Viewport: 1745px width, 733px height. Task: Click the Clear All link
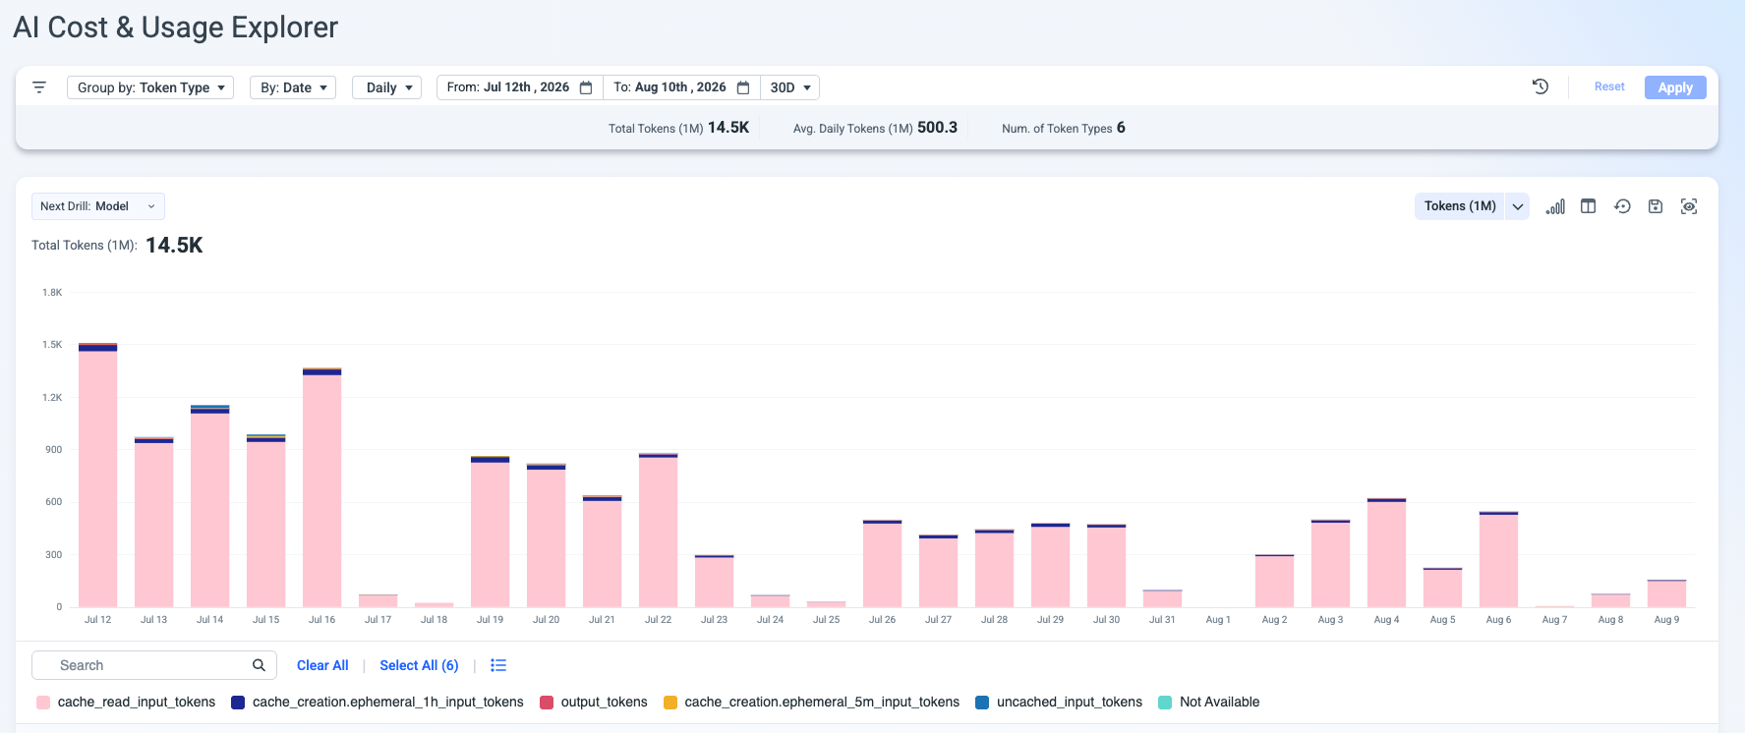322,665
